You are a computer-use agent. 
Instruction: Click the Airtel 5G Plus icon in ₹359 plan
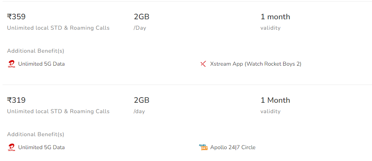coord(11,64)
